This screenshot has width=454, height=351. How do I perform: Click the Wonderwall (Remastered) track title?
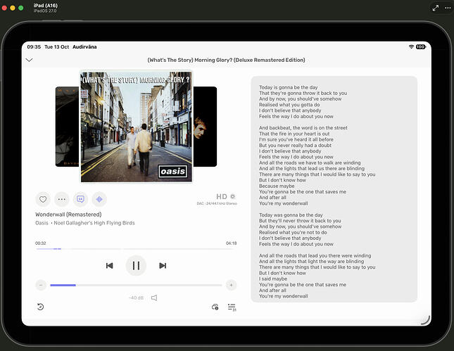coord(68,215)
